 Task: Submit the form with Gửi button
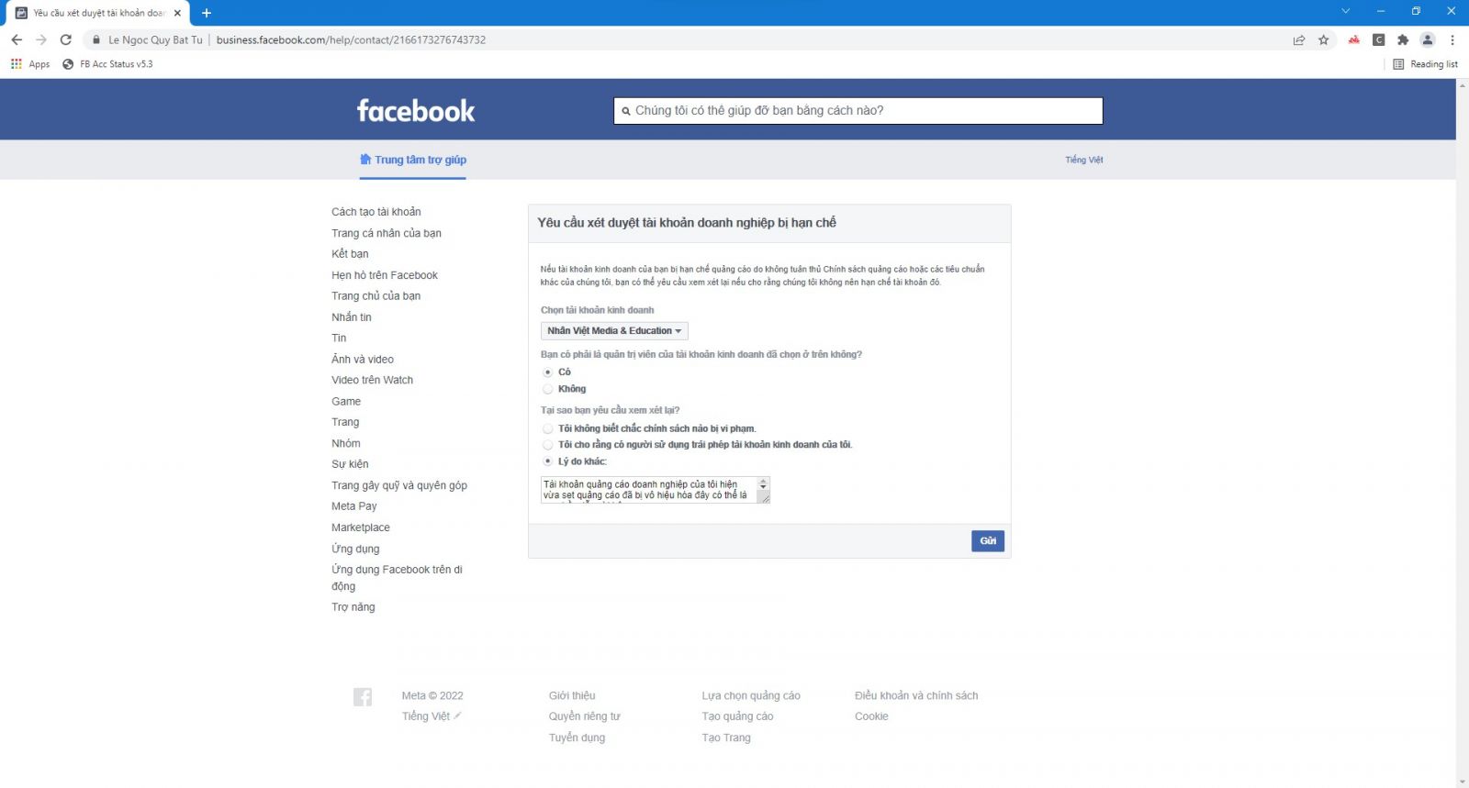coord(988,541)
